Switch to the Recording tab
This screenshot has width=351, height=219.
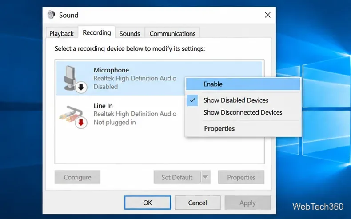97,33
